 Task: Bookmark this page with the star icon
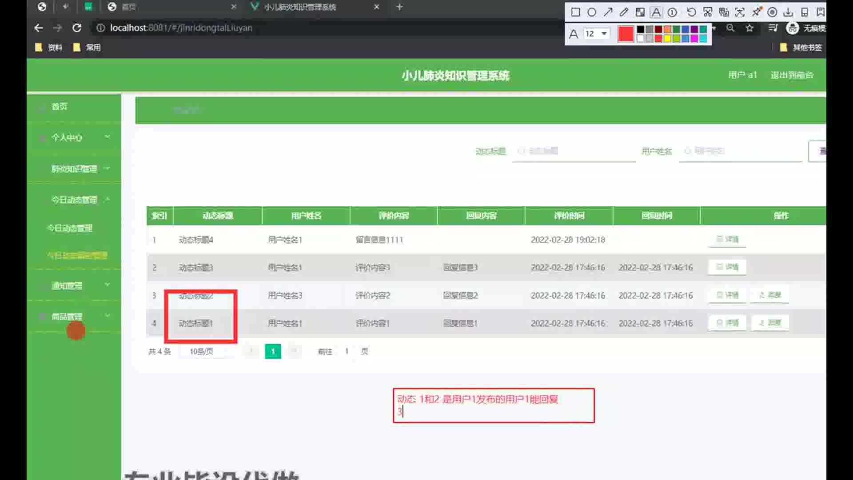[749, 28]
